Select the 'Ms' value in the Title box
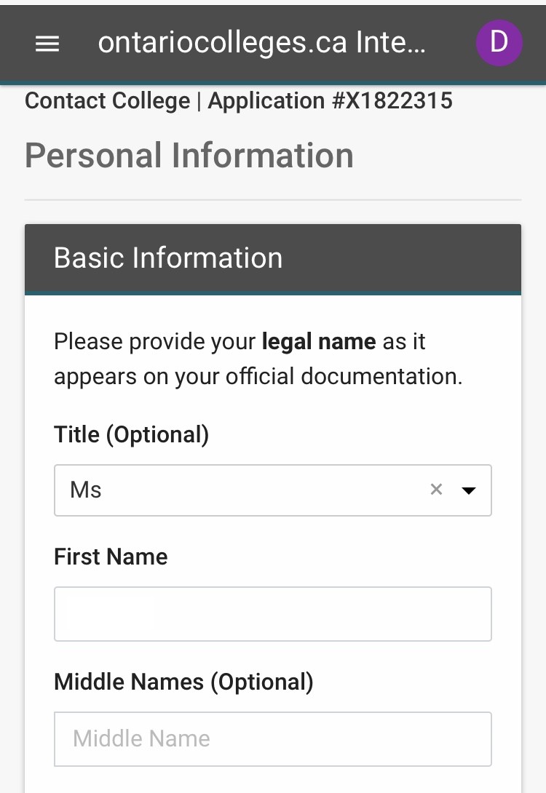 (x=86, y=490)
